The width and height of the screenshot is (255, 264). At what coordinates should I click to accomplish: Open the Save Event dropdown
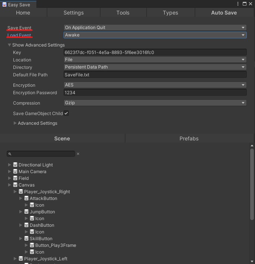[155, 28]
